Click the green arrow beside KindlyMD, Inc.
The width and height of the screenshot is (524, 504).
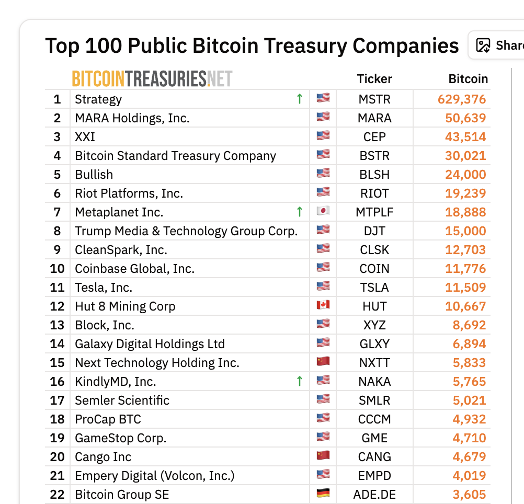click(x=299, y=381)
